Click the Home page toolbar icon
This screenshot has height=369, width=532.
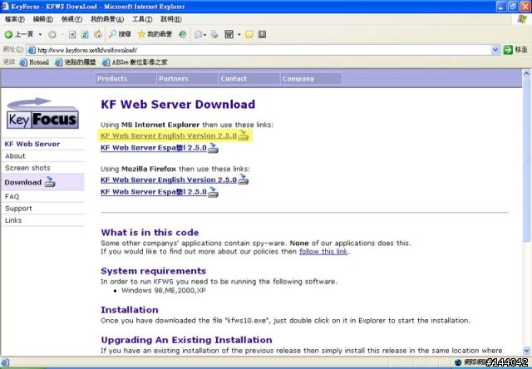point(98,34)
